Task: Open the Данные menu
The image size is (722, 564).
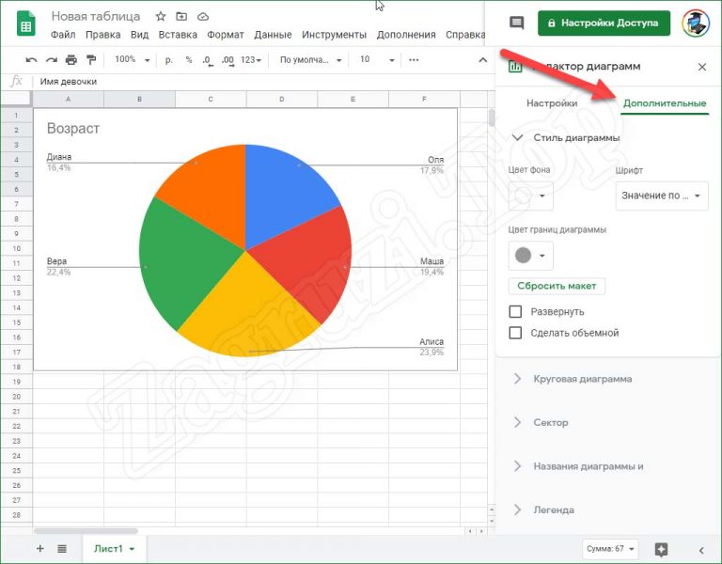Action: (273, 35)
